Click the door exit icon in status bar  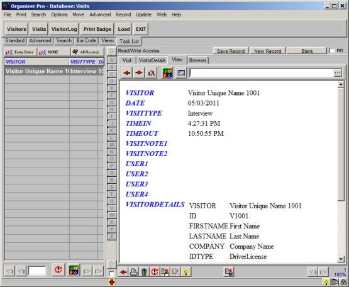click(x=334, y=283)
